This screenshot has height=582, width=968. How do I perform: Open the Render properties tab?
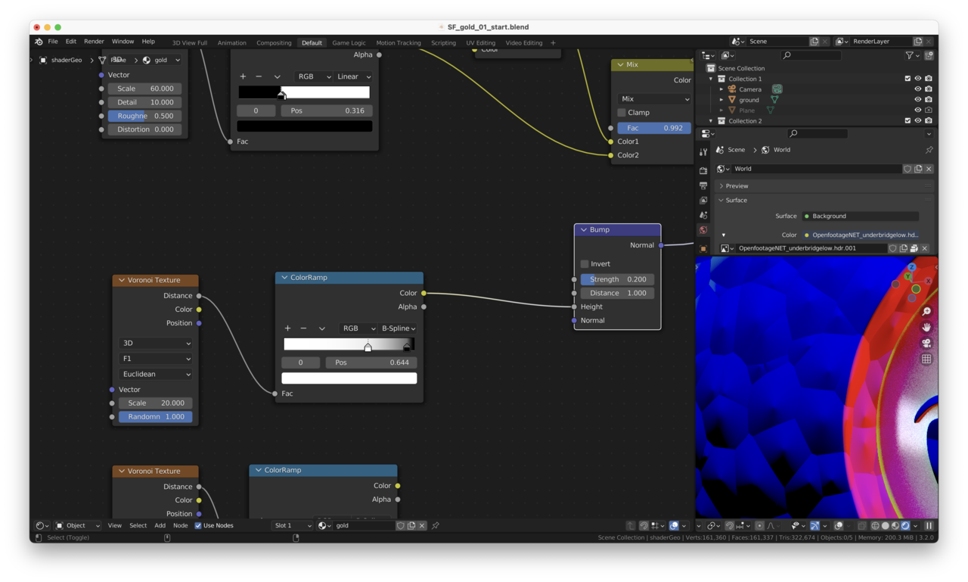703,171
